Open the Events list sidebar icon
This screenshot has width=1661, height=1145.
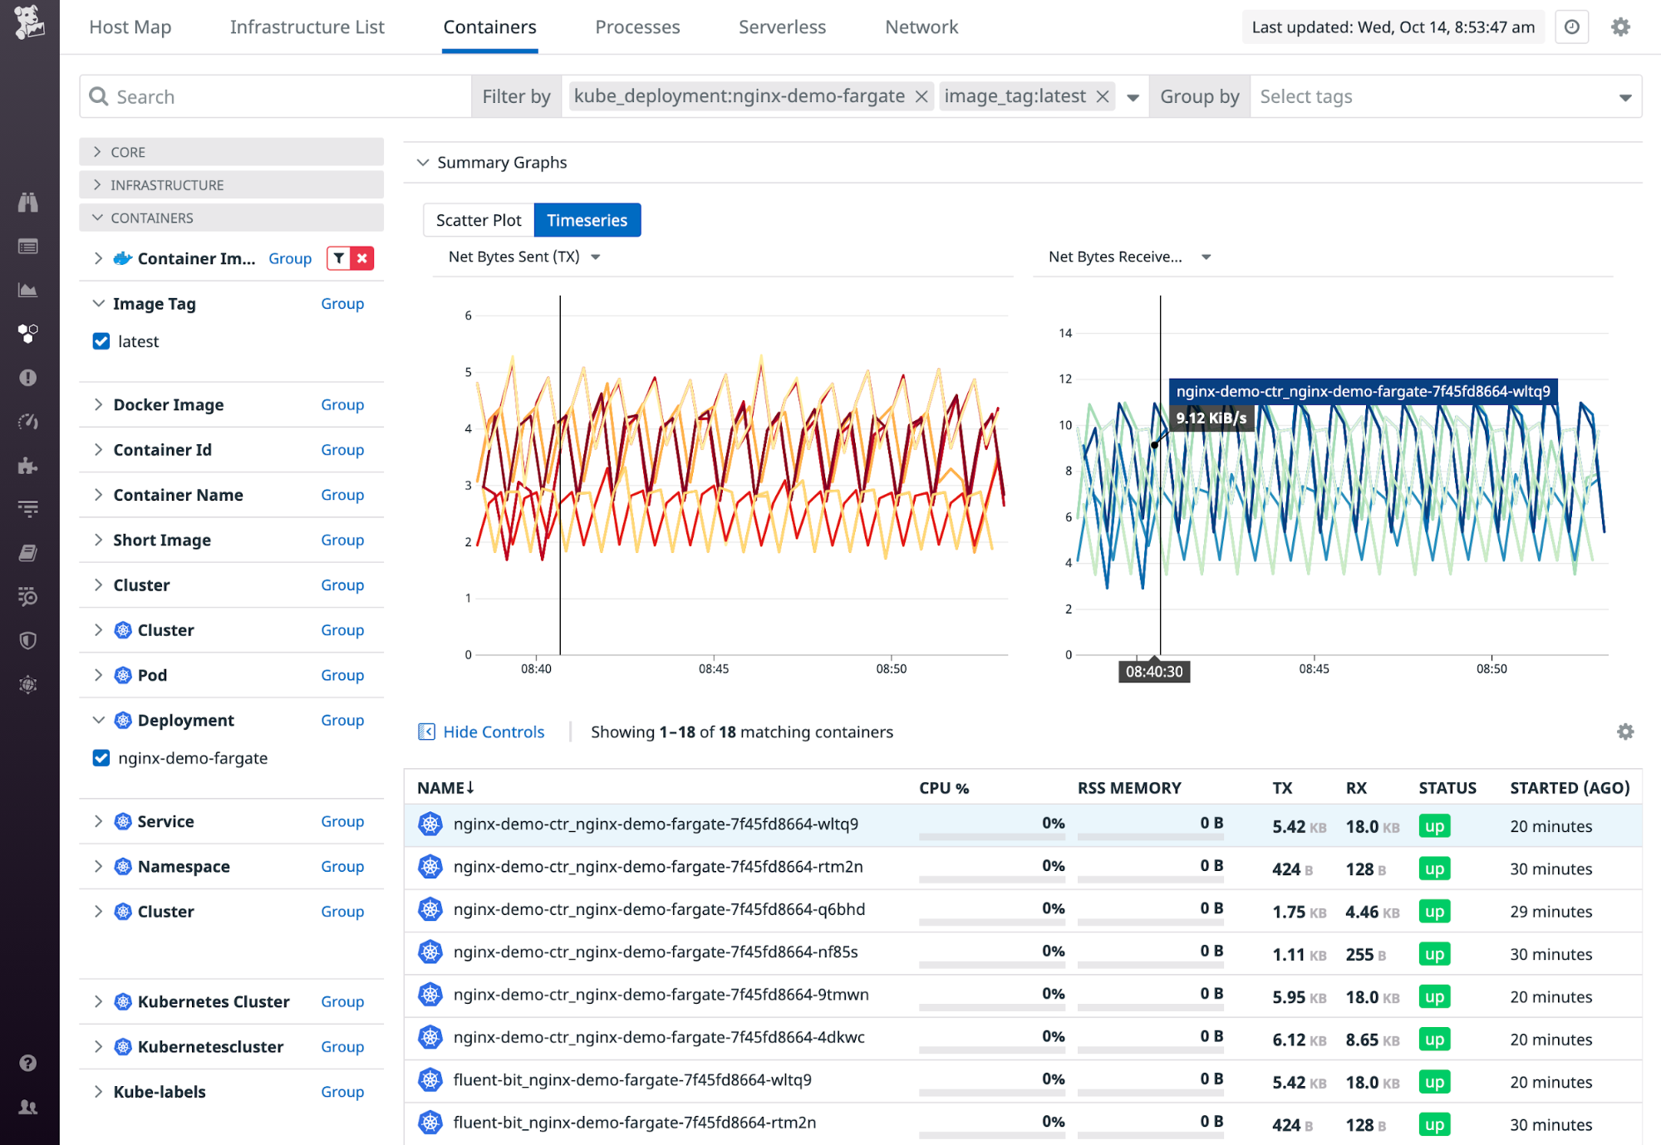(28, 246)
